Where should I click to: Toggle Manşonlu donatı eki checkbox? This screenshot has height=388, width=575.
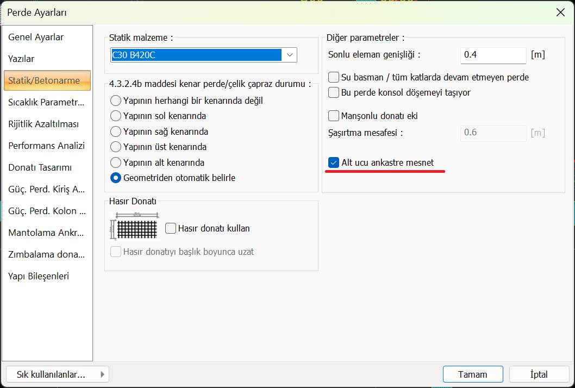click(x=334, y=116)
